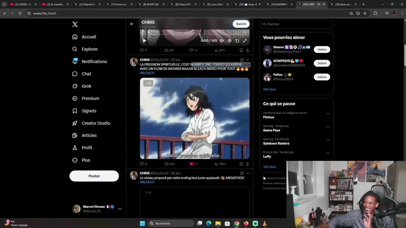
Task: Expand options next to Marvel fitness account
Action: pyautogui.click(x=120, y=209)
